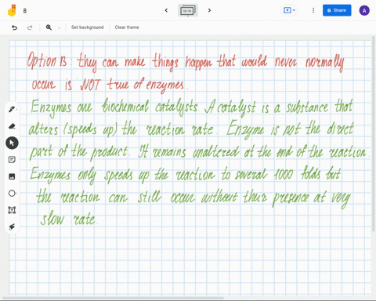Click Clear frame button
The image size is (376, 301).
tap(127, 27)
